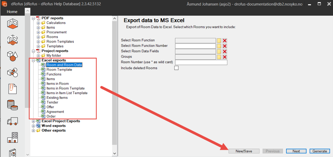Screen dimensions: 333x157
Task: Open the Home tab
Action: pos(12,12)
